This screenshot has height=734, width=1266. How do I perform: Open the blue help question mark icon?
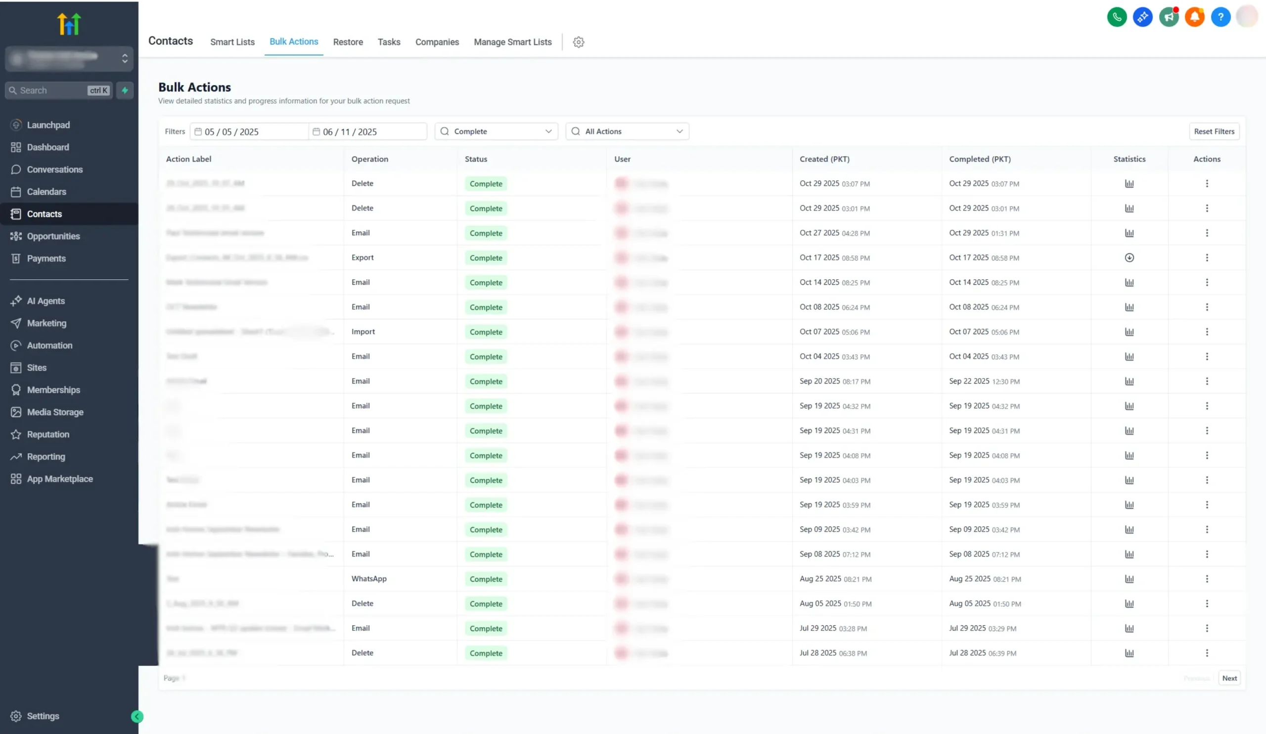(x=1221, y=17)
